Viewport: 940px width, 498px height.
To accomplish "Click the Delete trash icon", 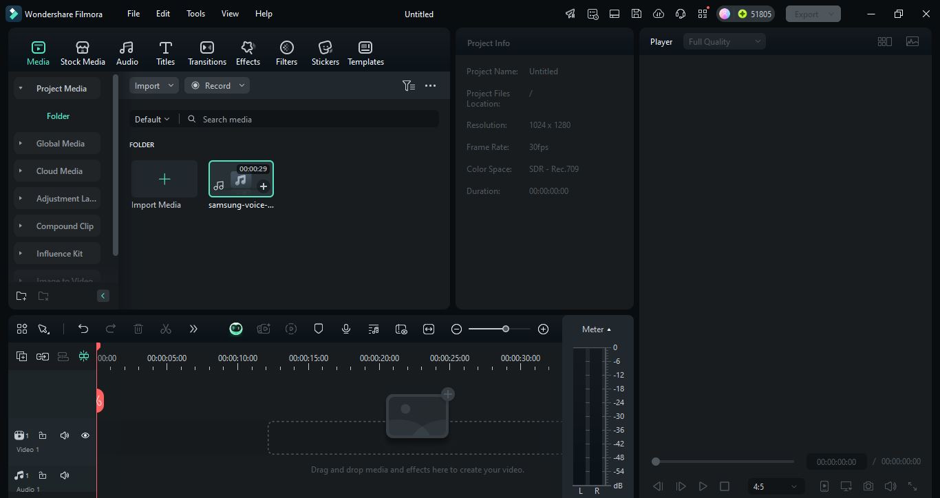I will pyautogui.click(x=138, y=329).
